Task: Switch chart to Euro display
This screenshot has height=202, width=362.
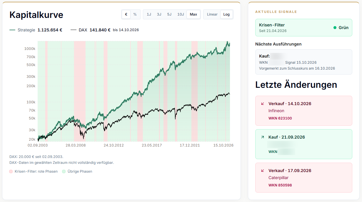Action: click(126, 14)
